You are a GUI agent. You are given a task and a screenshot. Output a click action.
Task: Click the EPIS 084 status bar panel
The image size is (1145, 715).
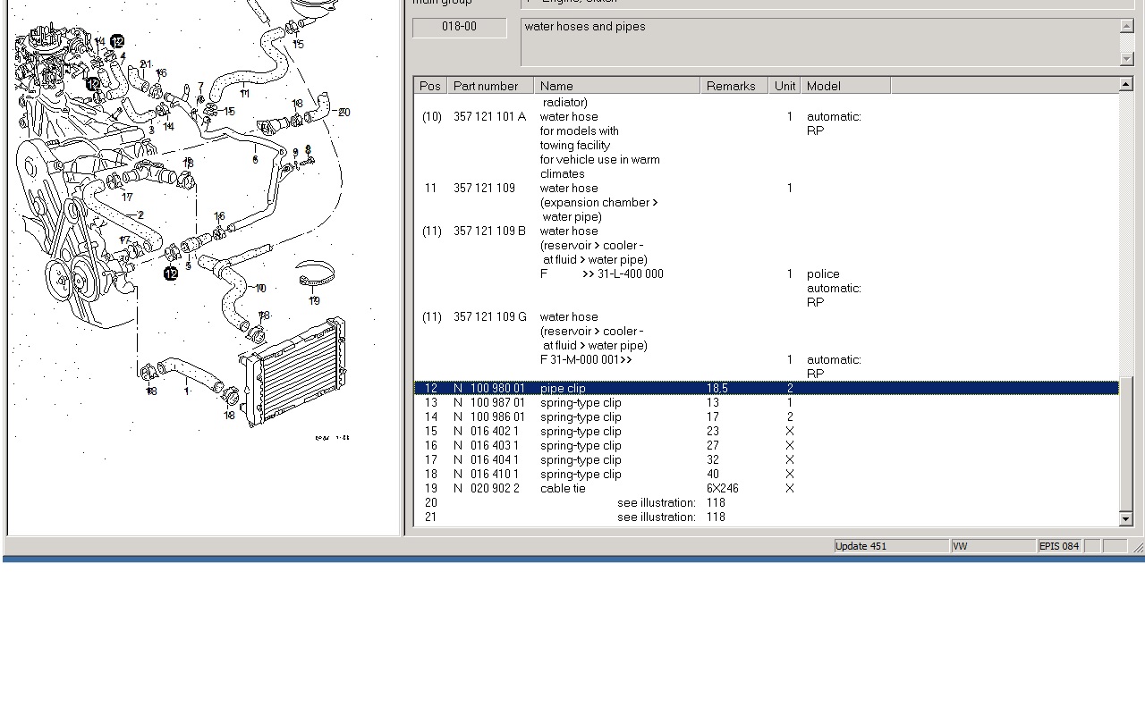point(1059,546)
